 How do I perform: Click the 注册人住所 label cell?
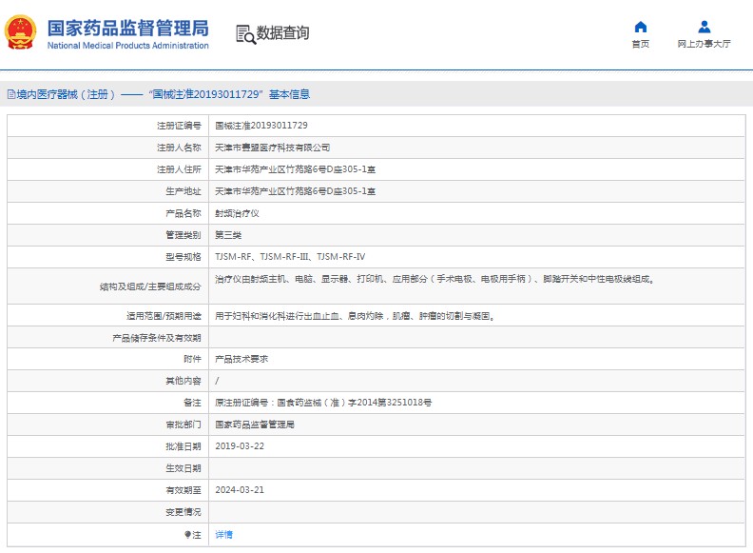pyautogui.click(x=108, y=169)
